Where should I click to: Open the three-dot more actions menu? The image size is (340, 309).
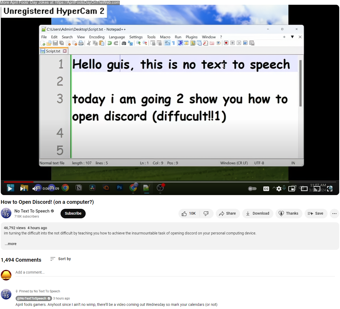334,213
